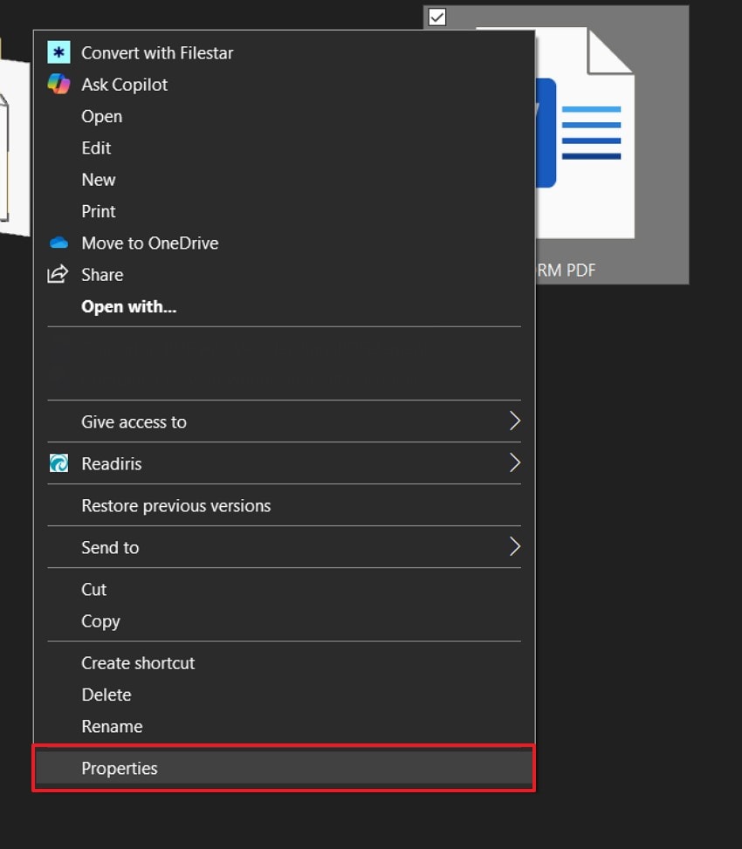Click the Share arrow icon
The height and width of the screenshot is (849, 742).
(x=57, y=274)
